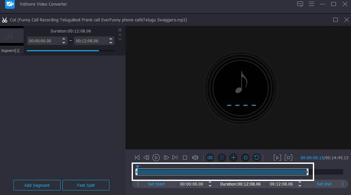Click the blue timeline trim bar

(x=222, y=172)
